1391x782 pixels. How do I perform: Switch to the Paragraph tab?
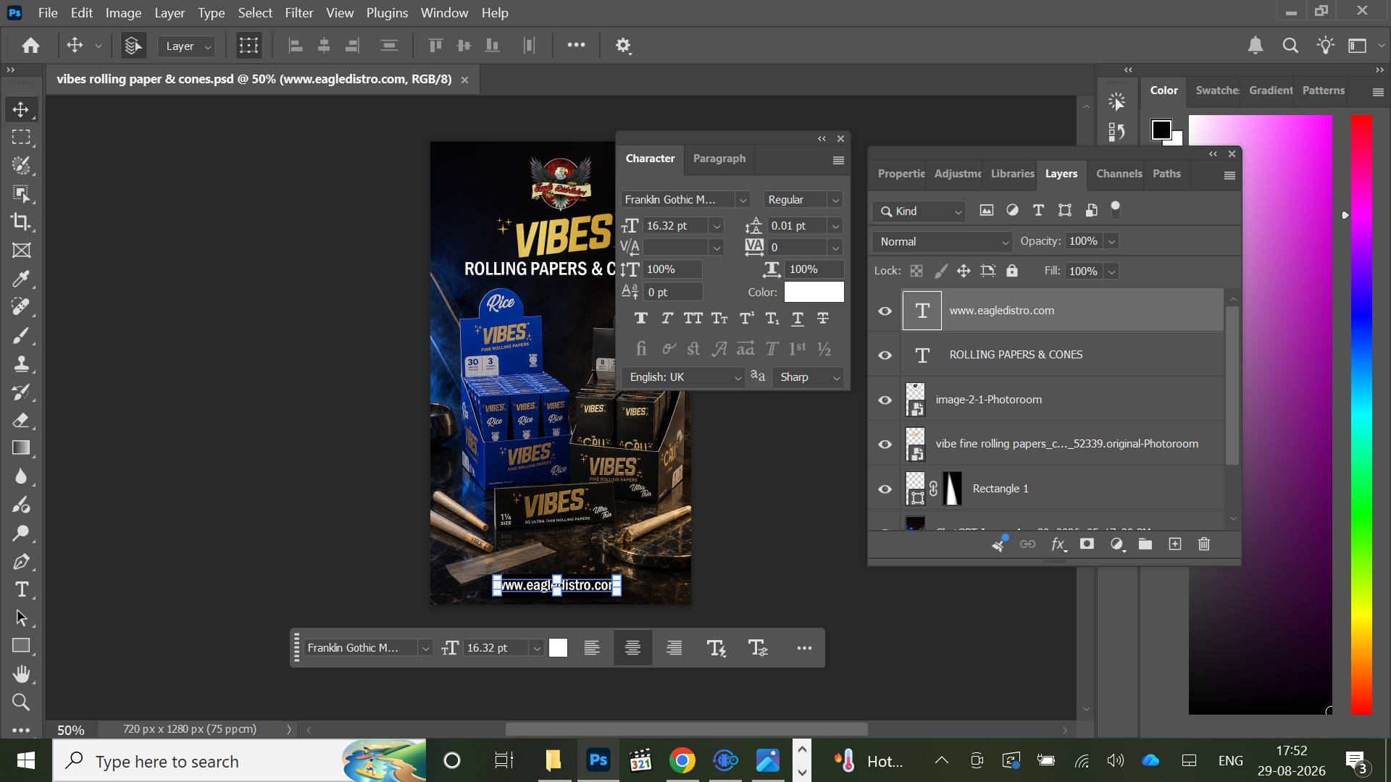[719, 159]
